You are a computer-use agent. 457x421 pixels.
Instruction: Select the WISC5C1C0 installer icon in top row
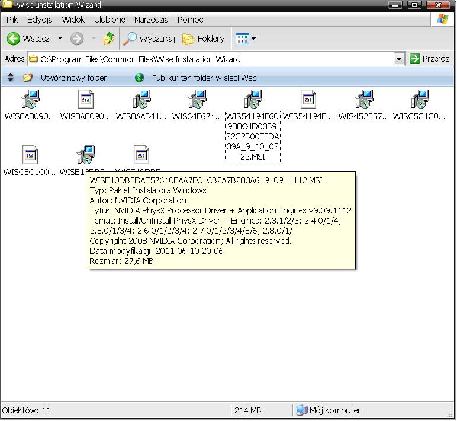point(420,99)
